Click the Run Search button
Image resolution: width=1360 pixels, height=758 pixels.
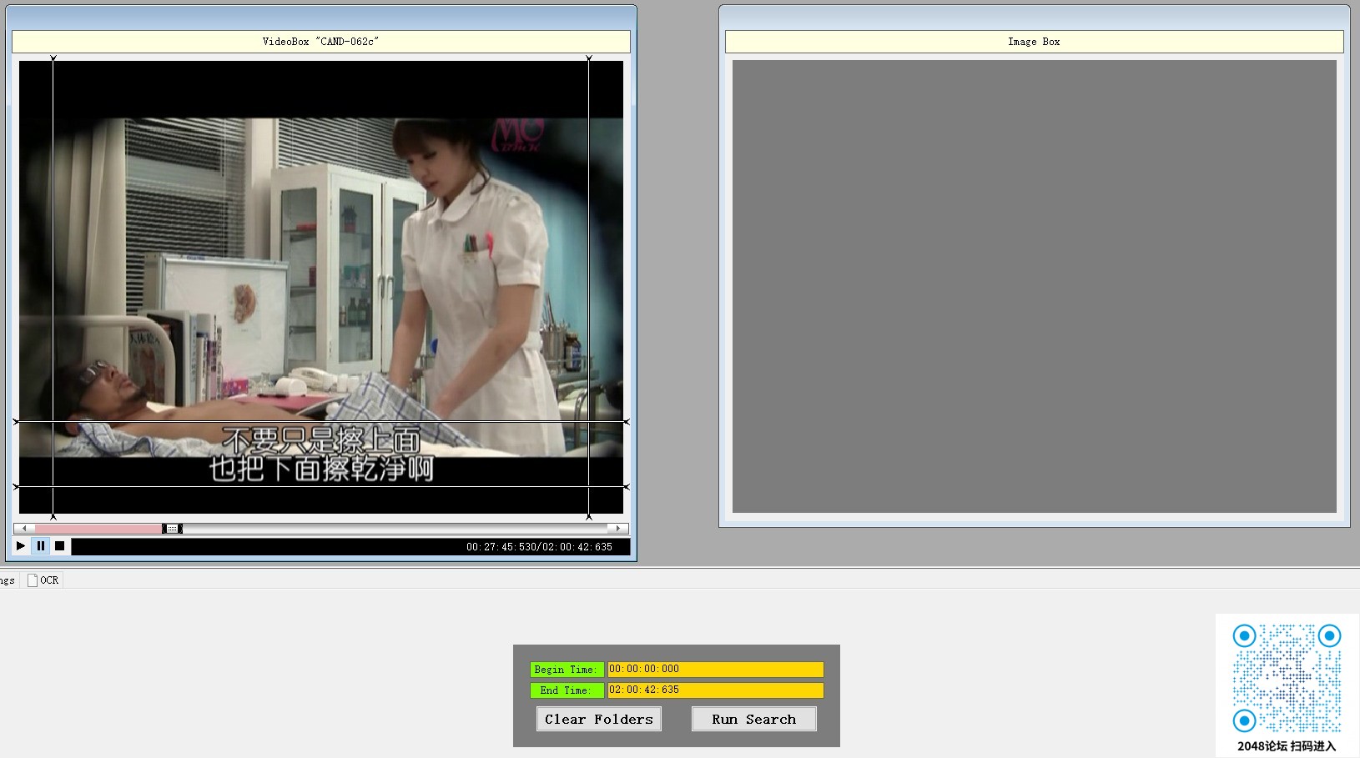tap(753, 719)
